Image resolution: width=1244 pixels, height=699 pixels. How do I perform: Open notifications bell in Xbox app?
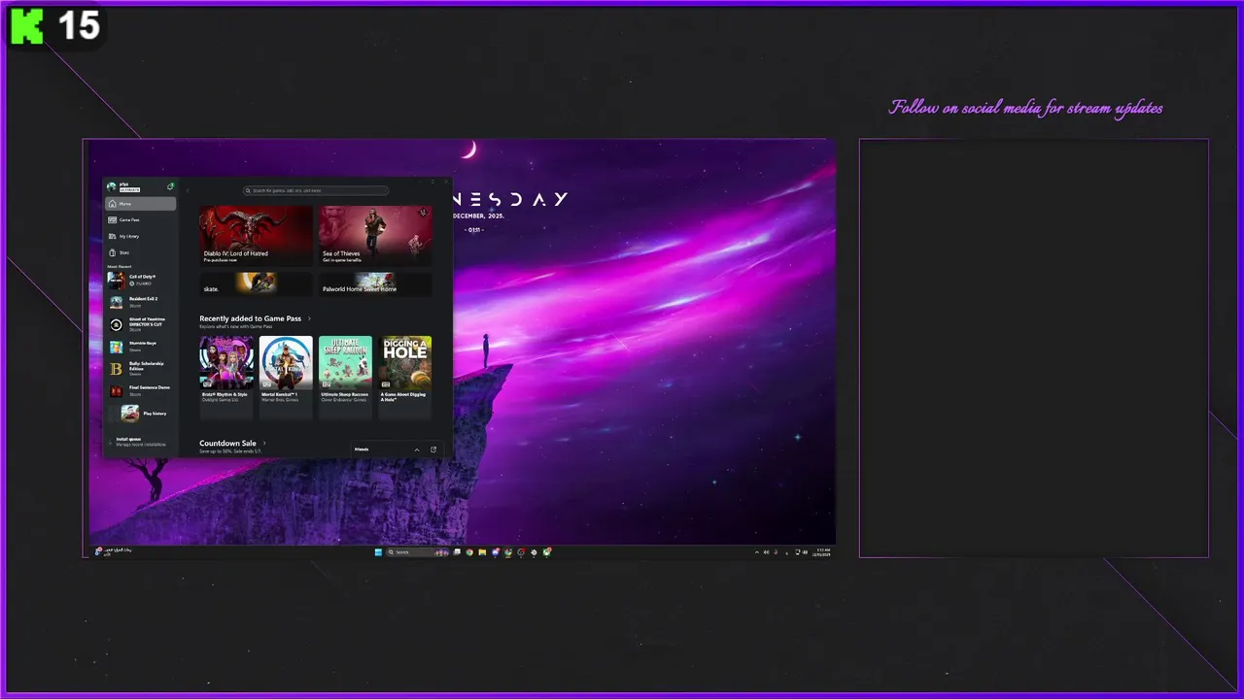tap(171, 186)
